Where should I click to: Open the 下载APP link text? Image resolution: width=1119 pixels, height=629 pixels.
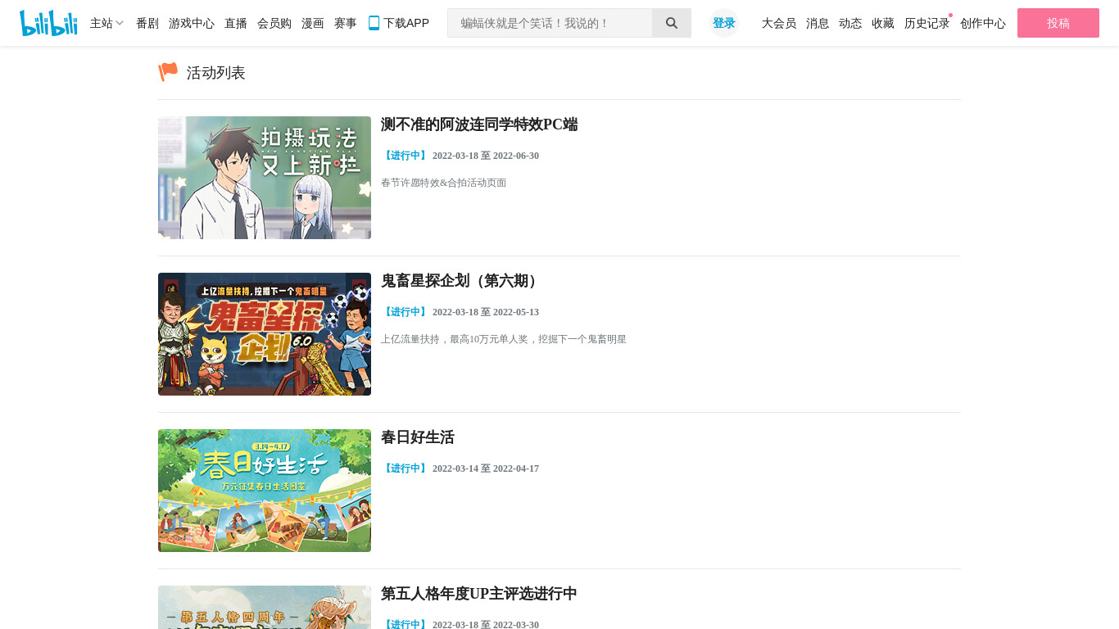(x=406, y=23)
